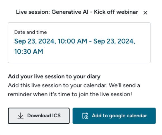The height and width of the screenshot is (135, 162).
Task: Click the 'Live session:' title prefix
Action: (x=33, y=12)
